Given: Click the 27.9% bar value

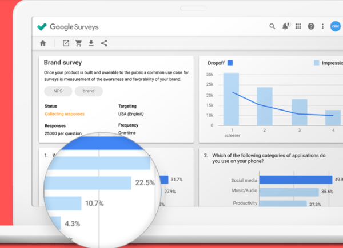Looking at the screenshot, I should pyautogui.click(x=170, y=192).
